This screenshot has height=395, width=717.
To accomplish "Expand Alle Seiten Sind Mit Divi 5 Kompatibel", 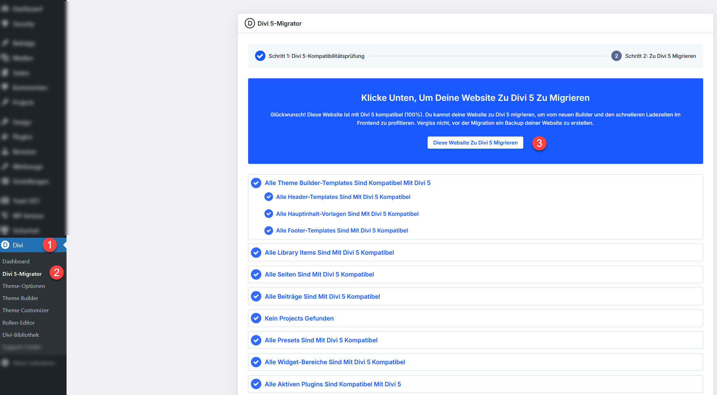I will 475,274.
